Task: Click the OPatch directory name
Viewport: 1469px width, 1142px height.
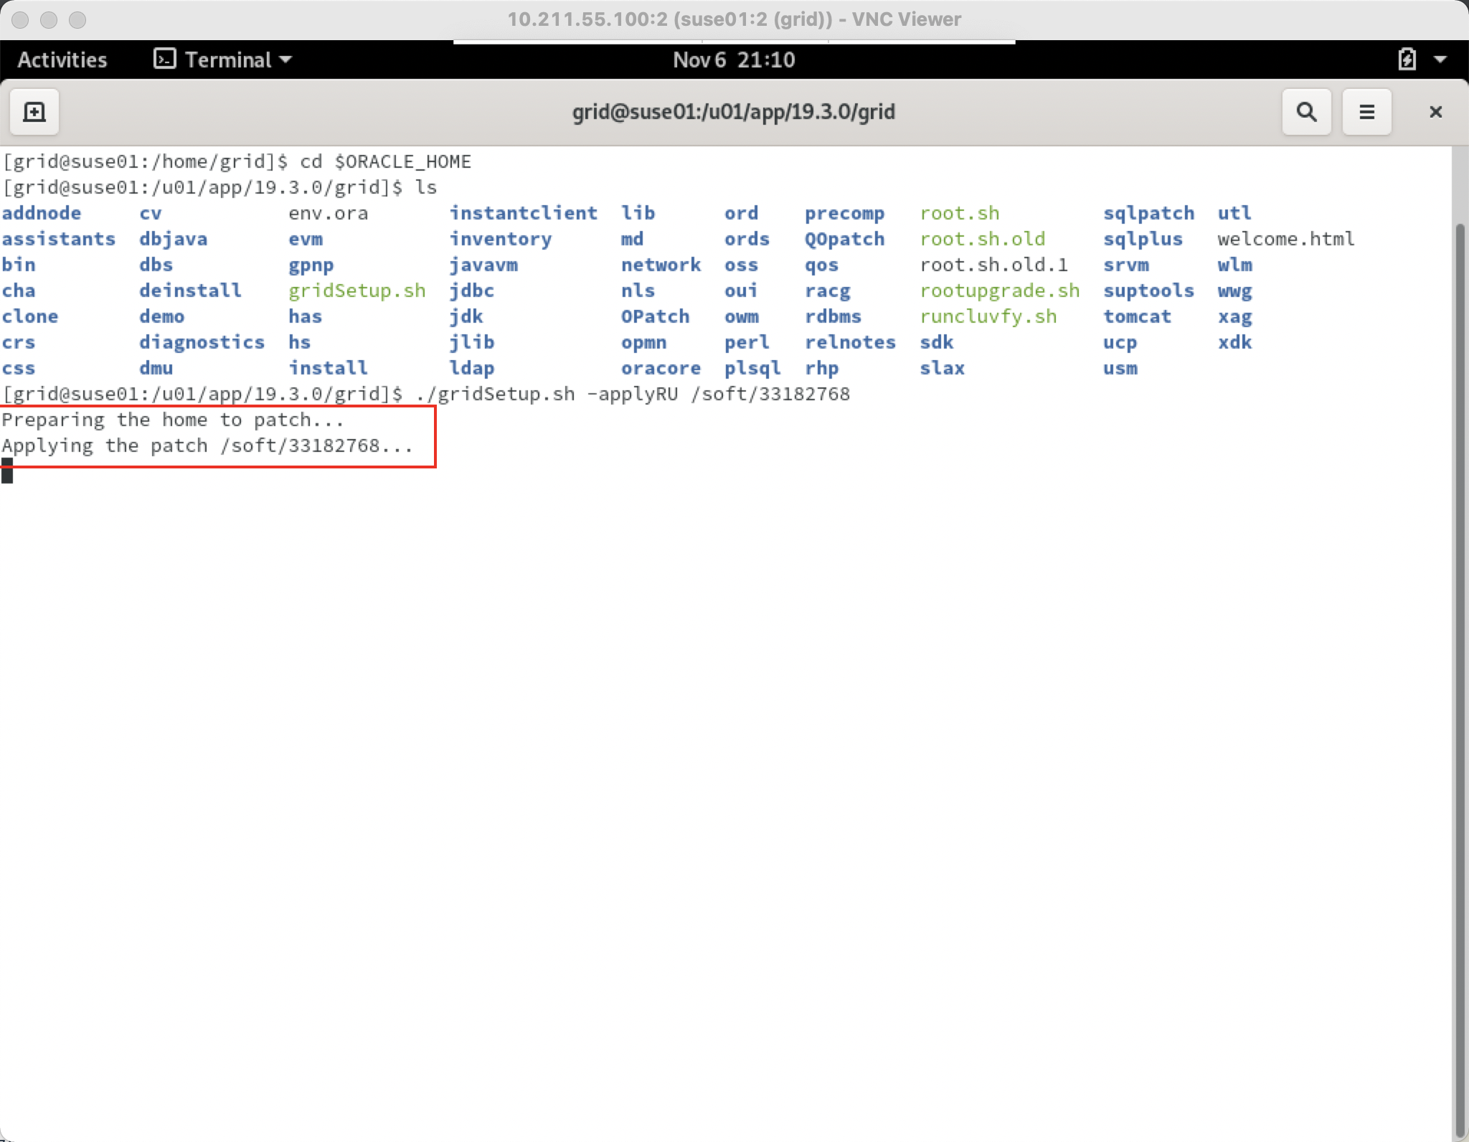Action: coord(654,316)
